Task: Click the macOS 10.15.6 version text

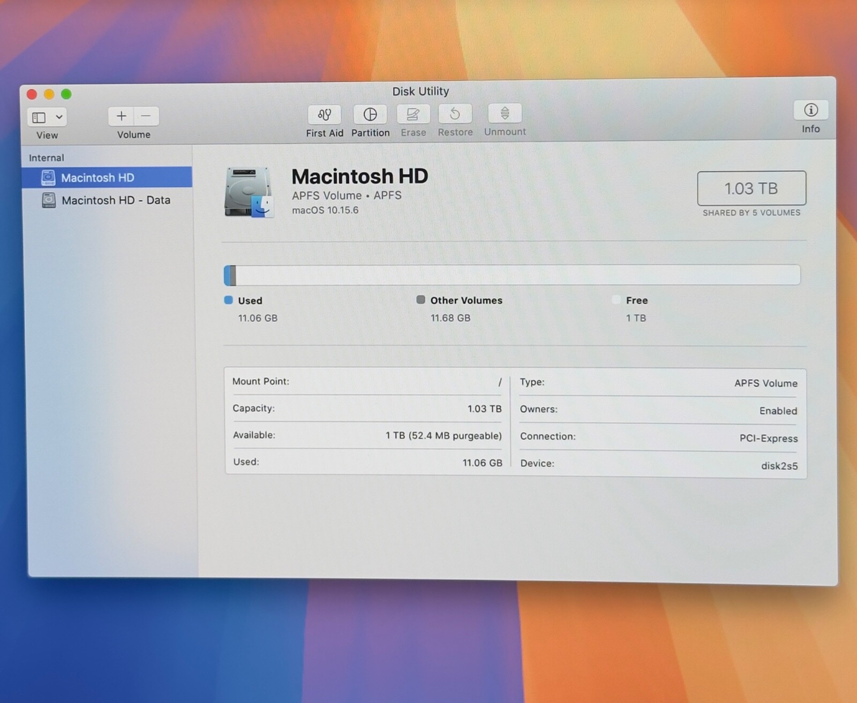Action: (x=325, y=210)
